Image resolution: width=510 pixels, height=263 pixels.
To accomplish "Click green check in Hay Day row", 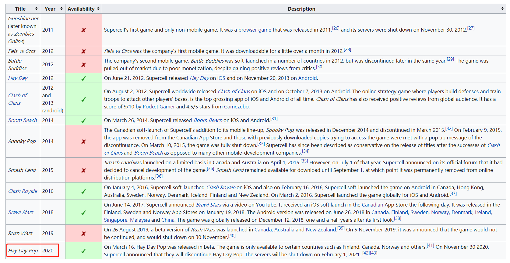I will click(83, 78).
